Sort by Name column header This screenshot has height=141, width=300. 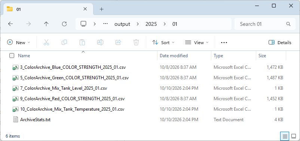click(x=24, y=56)
